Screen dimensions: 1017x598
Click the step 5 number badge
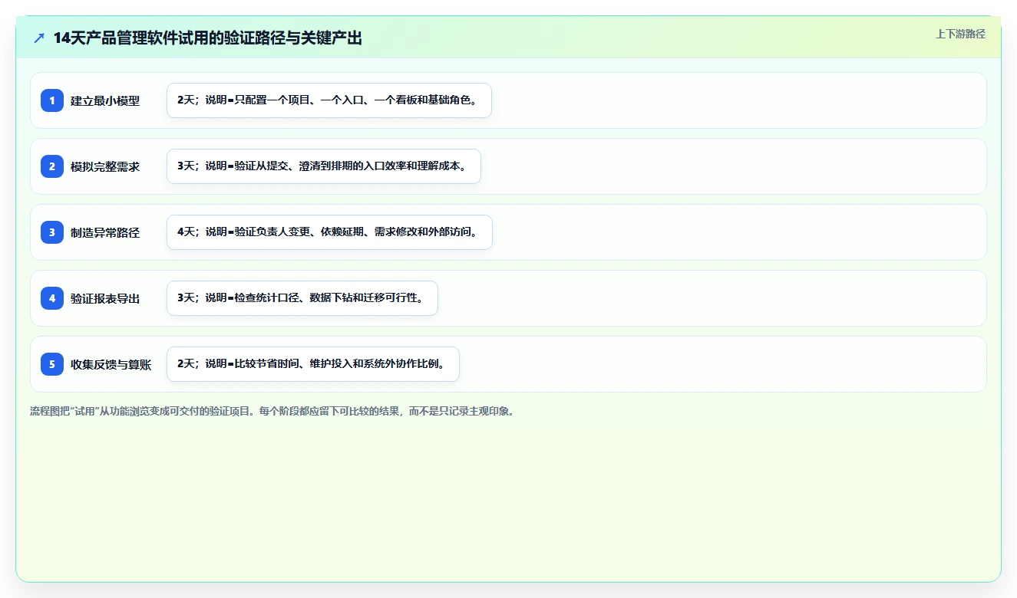pyautogui.click(x=52, y=364)
